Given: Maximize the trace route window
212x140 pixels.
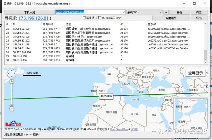Looking at the screenshot, I should (194, 4).
